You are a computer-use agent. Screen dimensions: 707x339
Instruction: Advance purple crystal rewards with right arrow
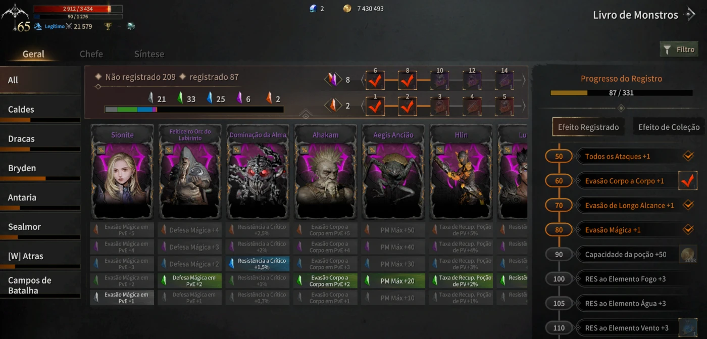tap(524, 80)
